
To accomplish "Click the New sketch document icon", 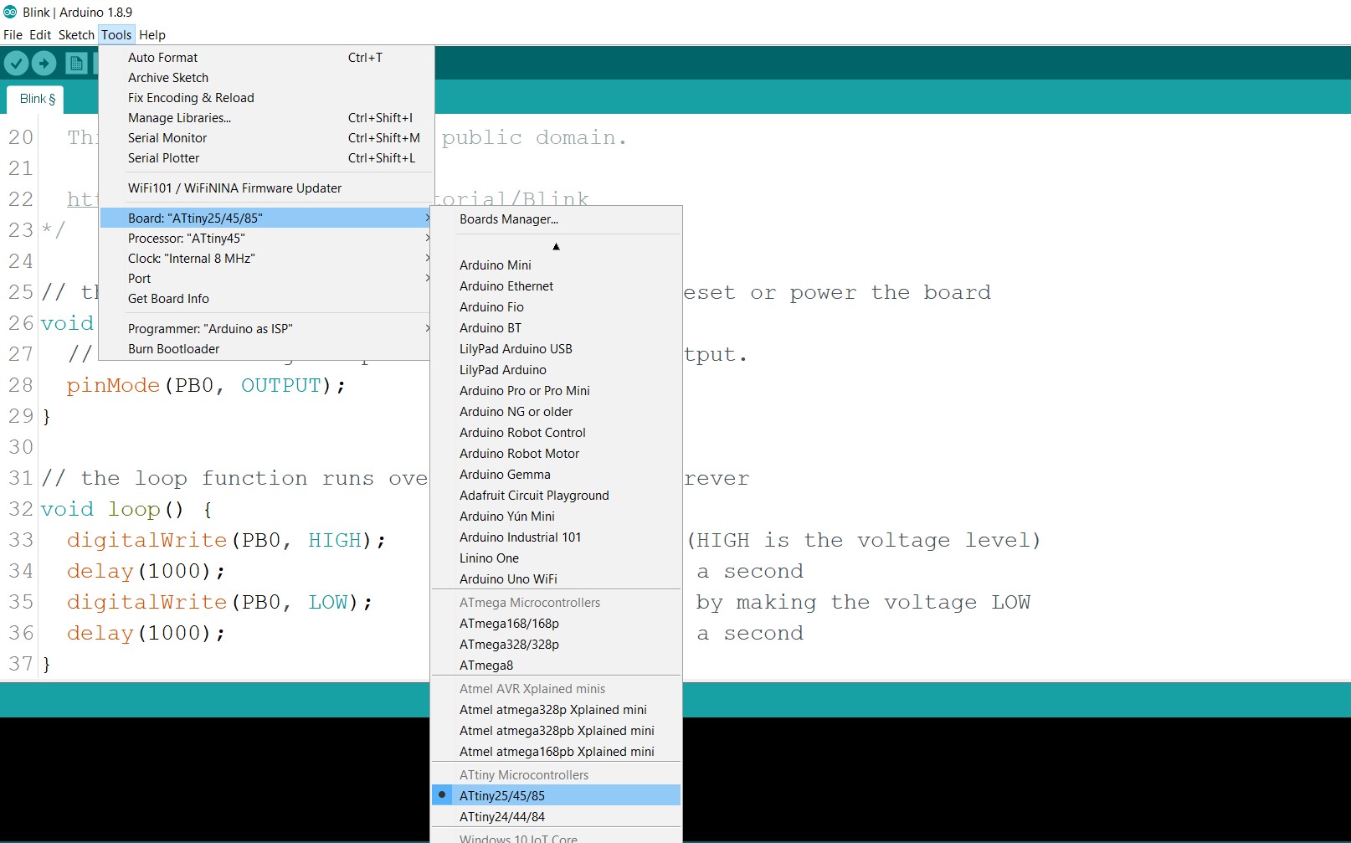I will click(76, 63).
